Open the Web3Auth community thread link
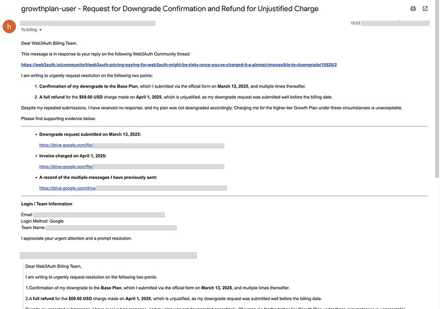The width and height of the screenshot is (440, 309). pos(179,65)
